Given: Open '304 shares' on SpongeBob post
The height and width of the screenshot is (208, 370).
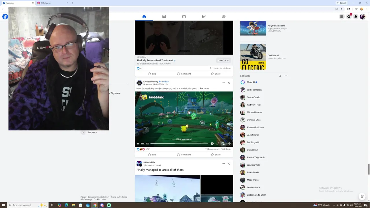Looking at the screenshot, I should coord(226,149).
